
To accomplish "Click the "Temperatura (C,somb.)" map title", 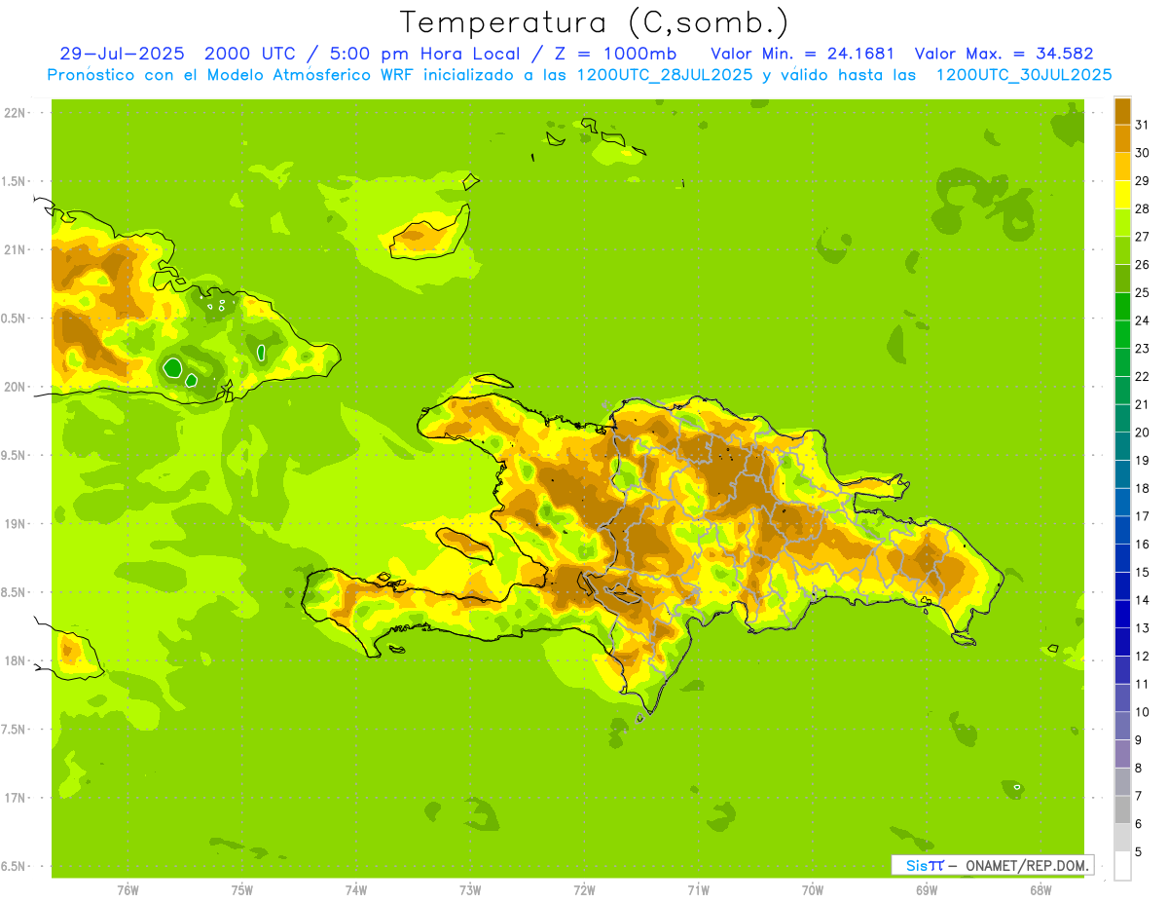I will pyautogui.click(x=595, y=22).
